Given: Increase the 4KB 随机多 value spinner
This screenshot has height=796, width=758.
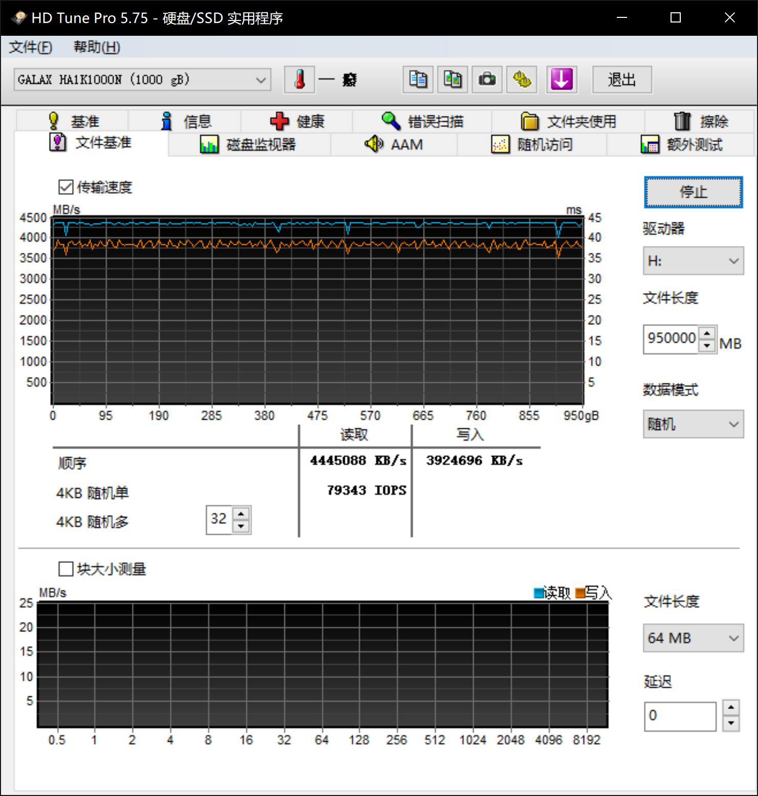Looking at the screenshot, I should (x=241, y=513).
